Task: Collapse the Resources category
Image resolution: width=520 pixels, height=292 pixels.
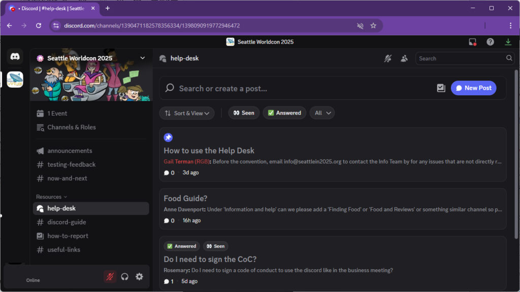Action: click(x=51, y=197)
